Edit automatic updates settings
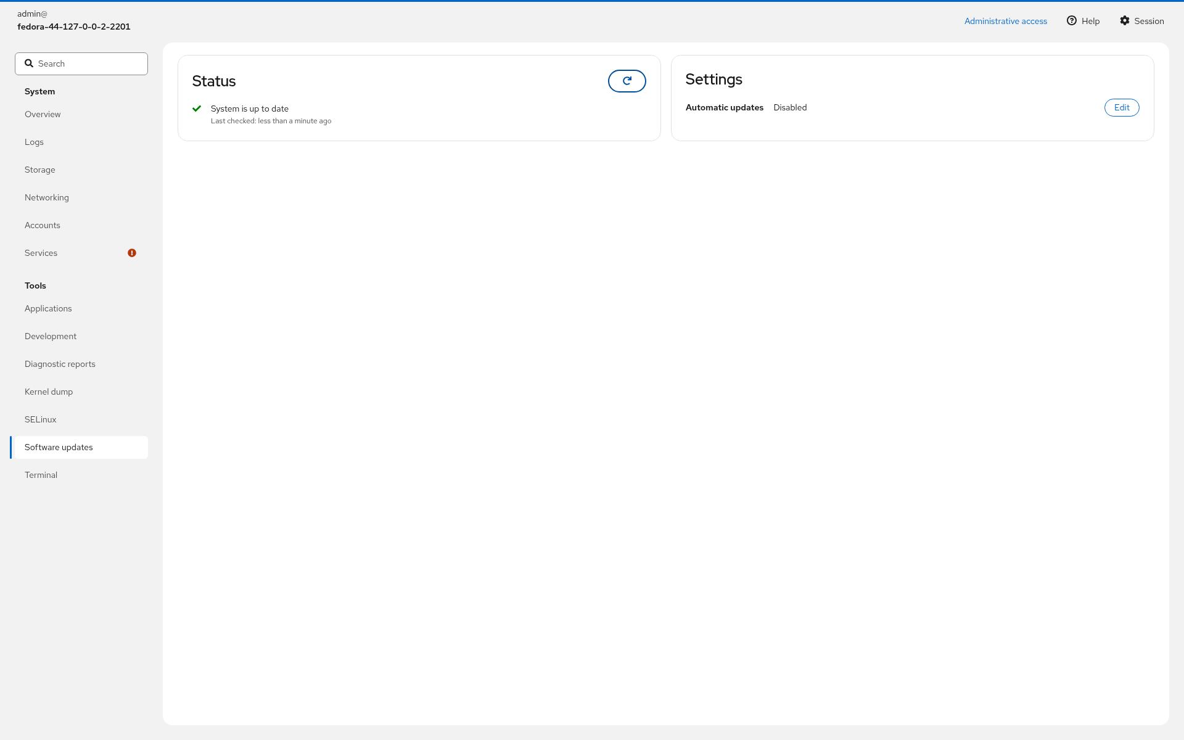This screenshot has height=740, width=1184. click(1122, 107)
